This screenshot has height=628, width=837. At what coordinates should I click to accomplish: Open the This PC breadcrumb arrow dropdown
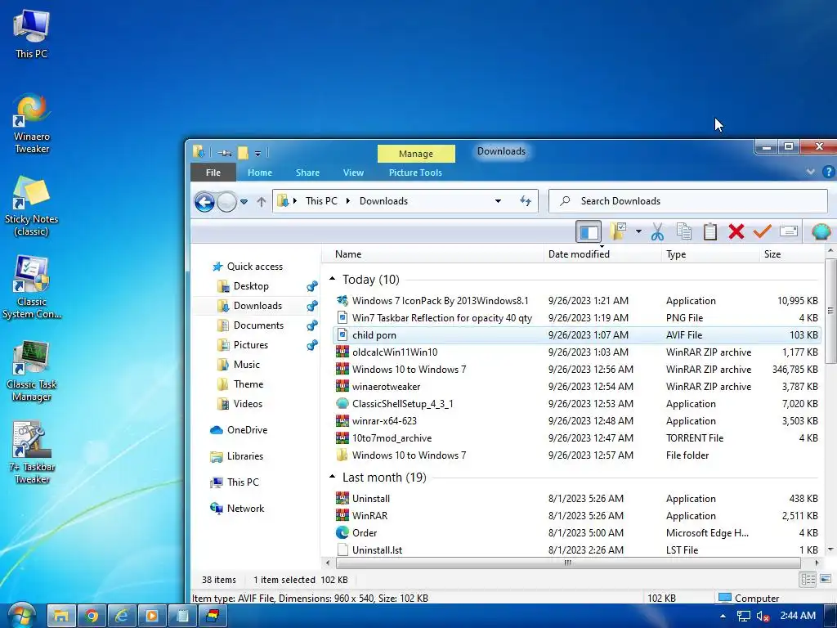click(x=348, y=201)
